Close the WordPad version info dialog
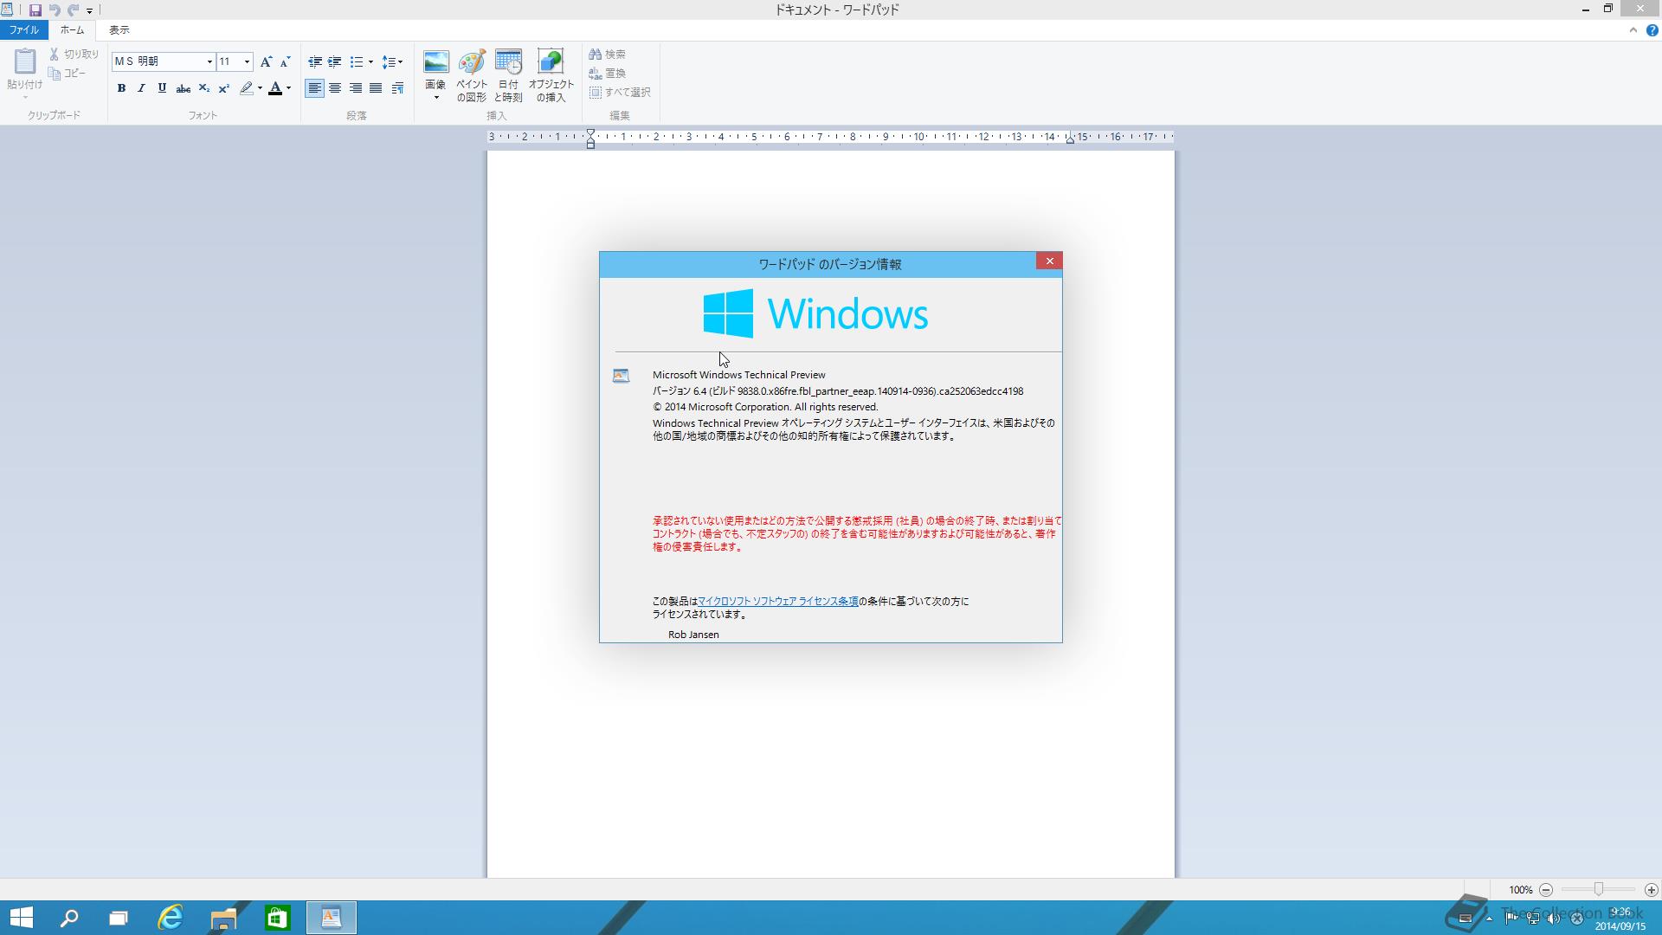This screenshot has height=935, width=1662. (1049, 261)
